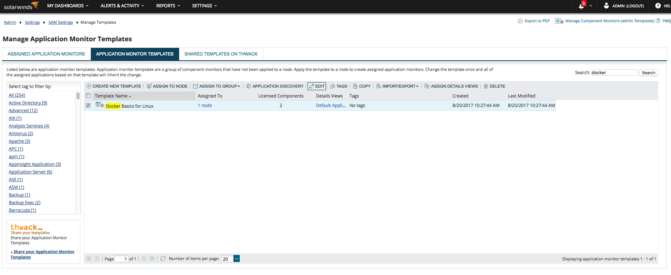671x275 pixels.
Task: Expand the Assign to Group dropdown
Action: coord(239,87)
